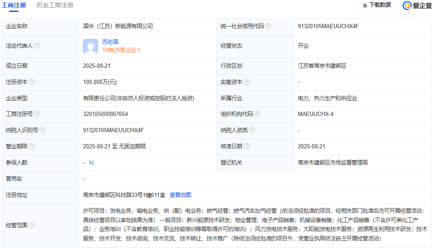Open 苏志国 legal representative link
This screenshot has height=249, width=434.
[110, 42]
